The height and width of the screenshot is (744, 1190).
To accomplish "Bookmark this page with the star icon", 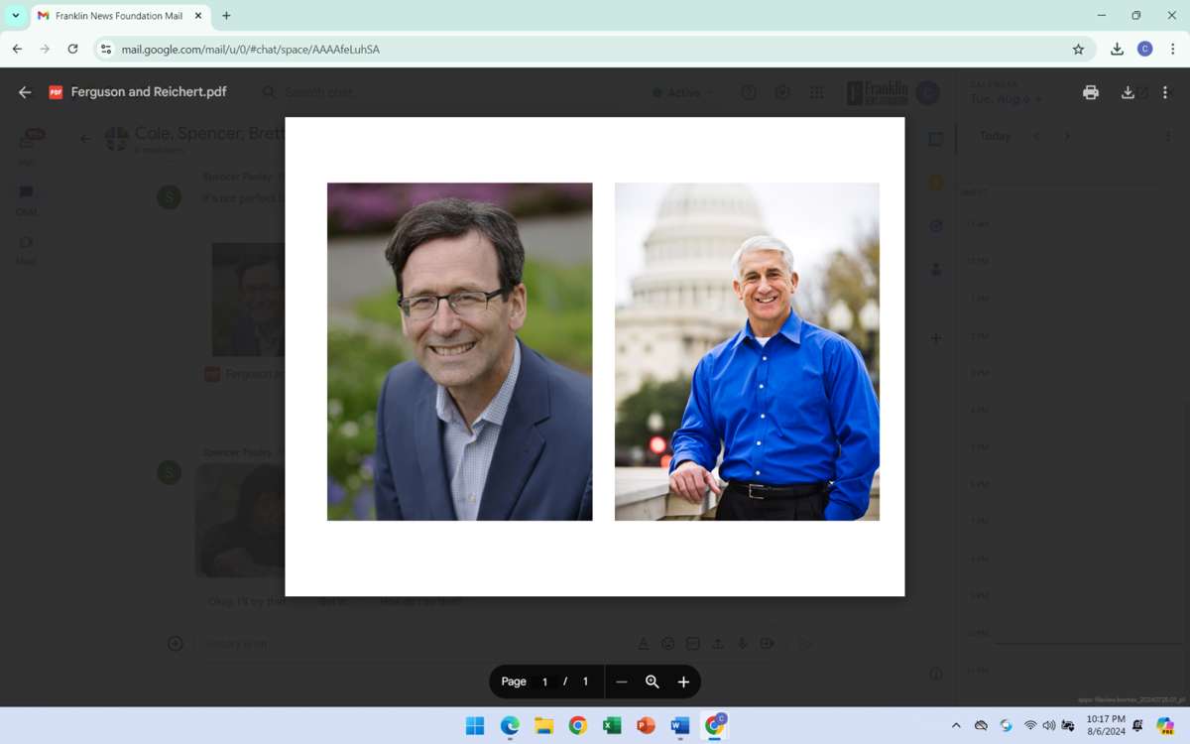I will pos(1078,49).
